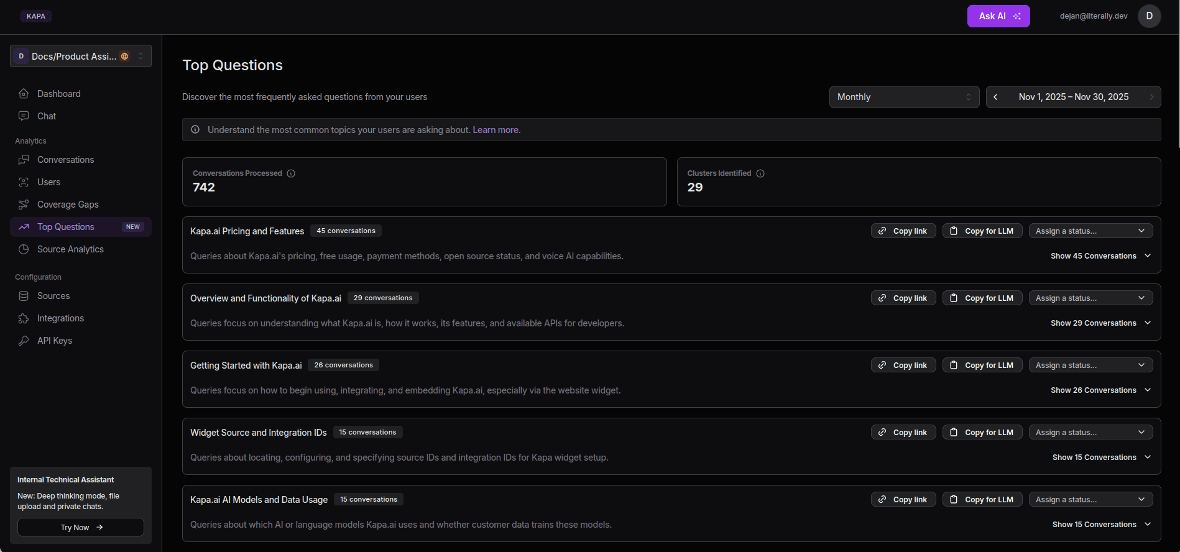This screenshot has height=552, width=1180.
Task: Select the Users icon in sidebar
Action: point(24,182)
